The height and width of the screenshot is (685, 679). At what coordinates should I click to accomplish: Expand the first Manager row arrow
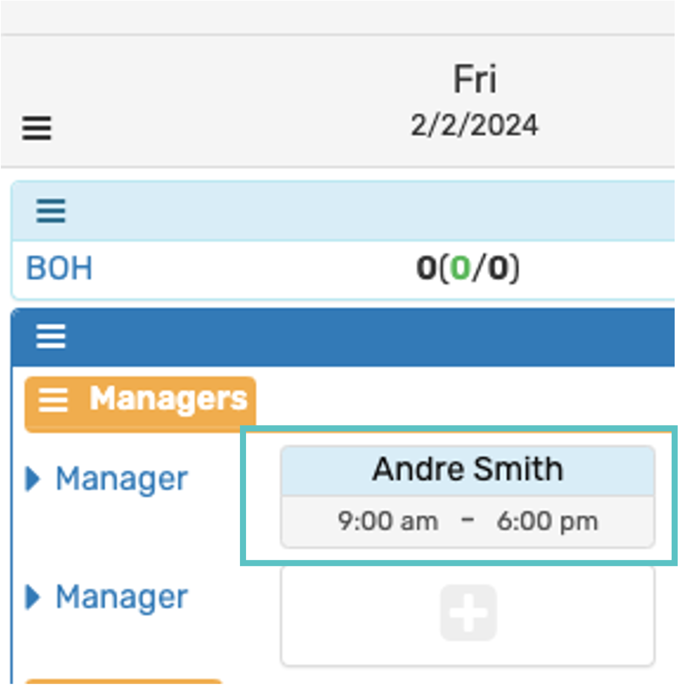(x=33, y=479)
